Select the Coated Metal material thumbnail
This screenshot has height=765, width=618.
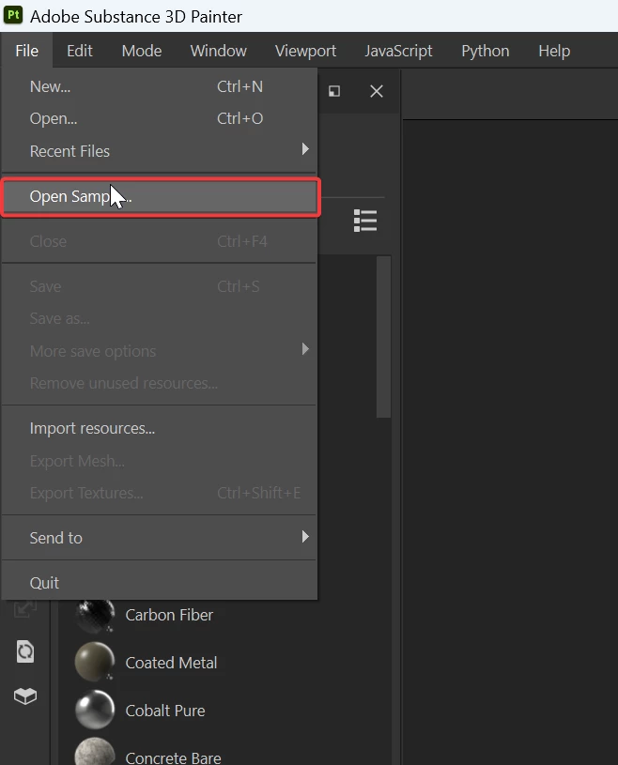[x=95, y=662]
